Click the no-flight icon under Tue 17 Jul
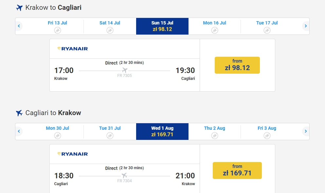The height and width of the screenshot is (193, 325). click(267, 30)
